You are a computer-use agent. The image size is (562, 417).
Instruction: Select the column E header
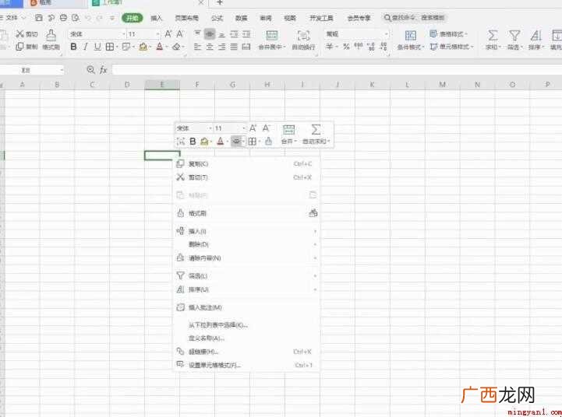(x=162, y=85)
